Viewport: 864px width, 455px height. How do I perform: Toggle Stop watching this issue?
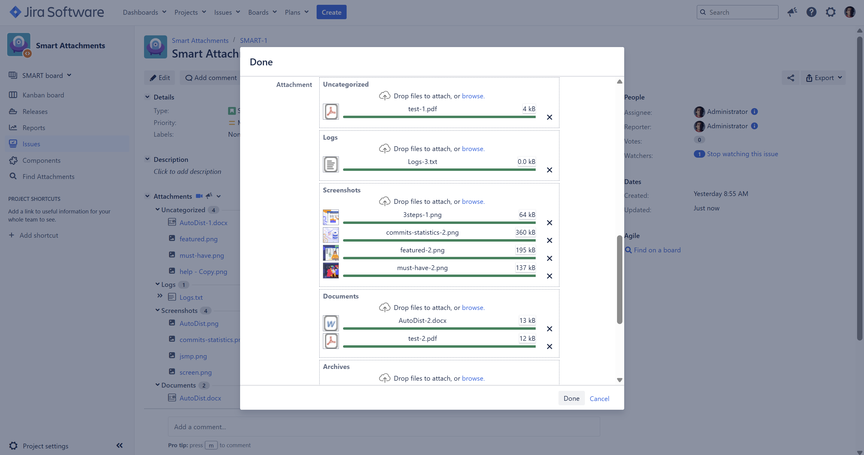742,154
